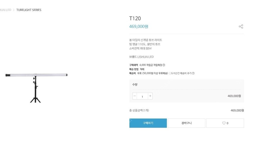Viewport: 253px width, 144px height.
Task: Click the T120 product title
Action: (x=135, y=18)
